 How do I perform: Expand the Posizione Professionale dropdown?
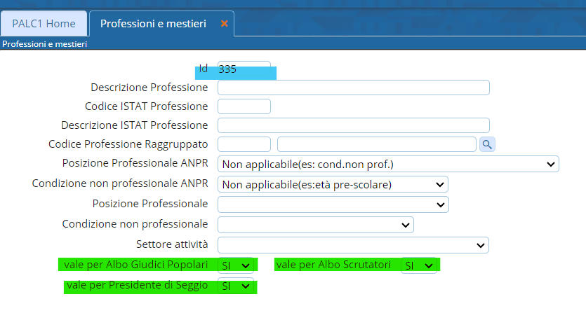coord(333,204)
